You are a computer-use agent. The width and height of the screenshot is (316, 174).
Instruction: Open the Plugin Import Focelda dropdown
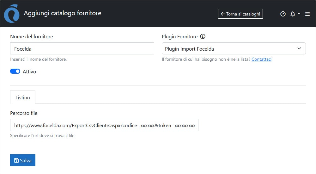234,48
